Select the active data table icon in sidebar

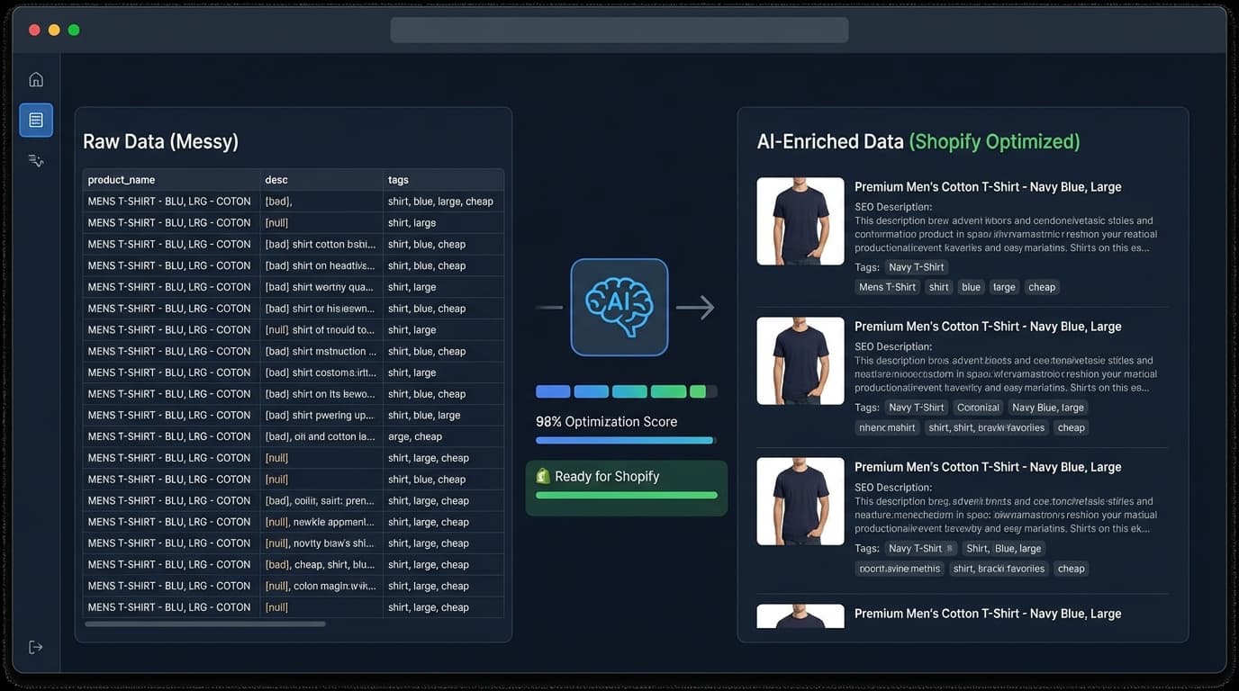pyautogui.click(x=35, y=119)
